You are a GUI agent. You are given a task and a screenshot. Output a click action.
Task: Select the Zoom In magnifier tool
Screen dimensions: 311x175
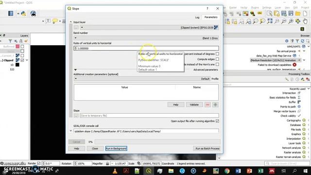pyautogui.click(x=291, y=21)
